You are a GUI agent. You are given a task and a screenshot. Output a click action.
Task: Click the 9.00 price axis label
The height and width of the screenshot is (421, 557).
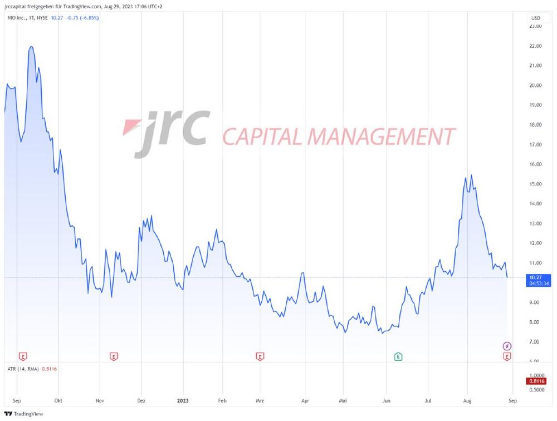click(534, 302)
